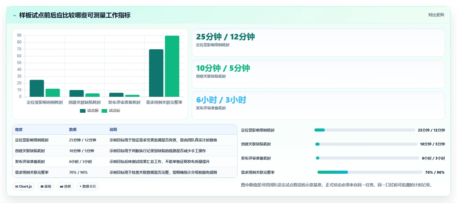Toggle the 试点前 legend item in the chart
This screenshot has width=457, height=203.
coord(89,111)
